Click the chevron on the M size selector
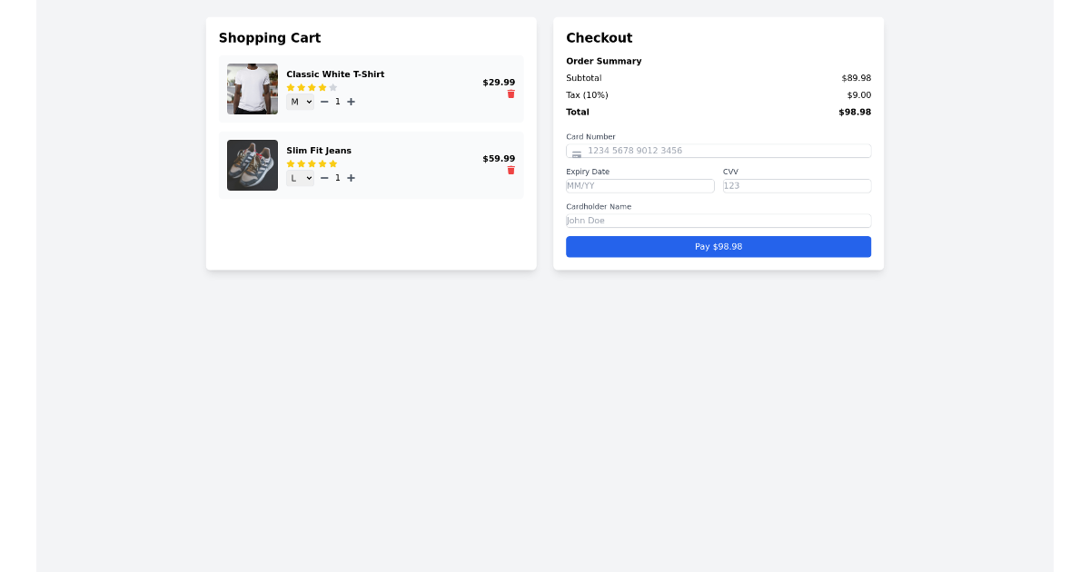 coord(309,102)
